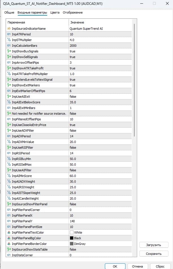Click the bool arrow icon beside InpShowSellSignals
Screen dimensions: 173x269
9,57
